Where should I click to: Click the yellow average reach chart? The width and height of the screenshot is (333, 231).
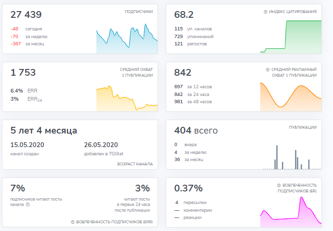click(127, 99)
